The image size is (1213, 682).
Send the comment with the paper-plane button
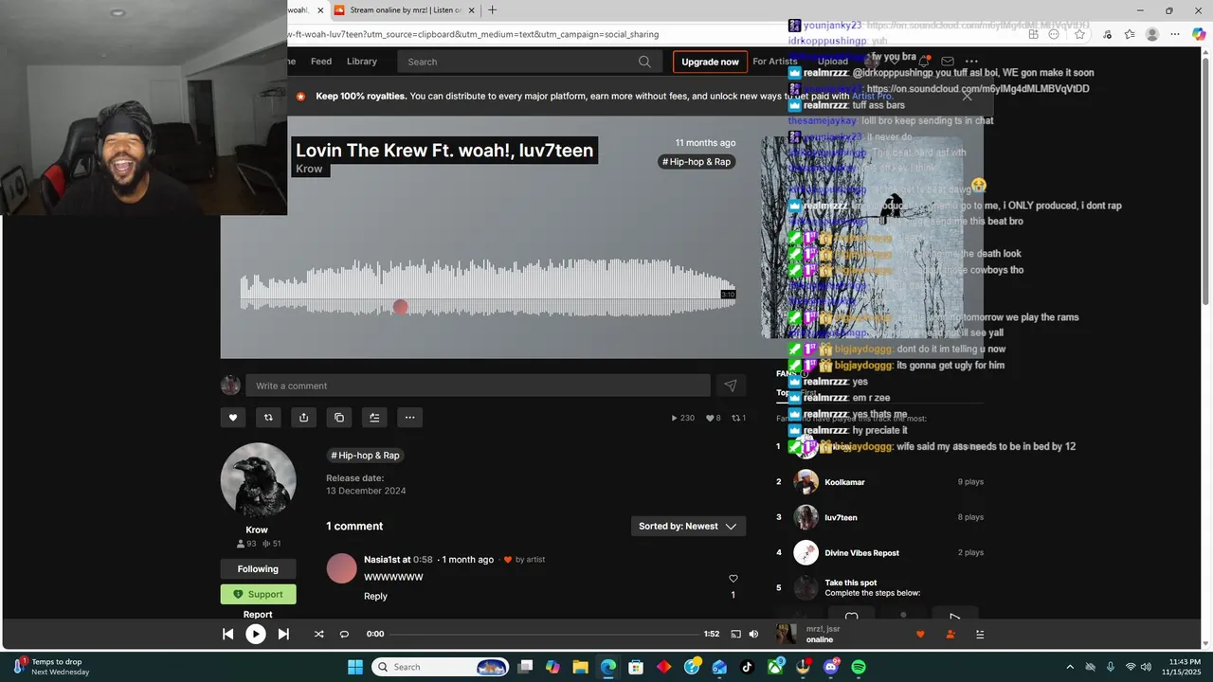click(x=731, y=386)
